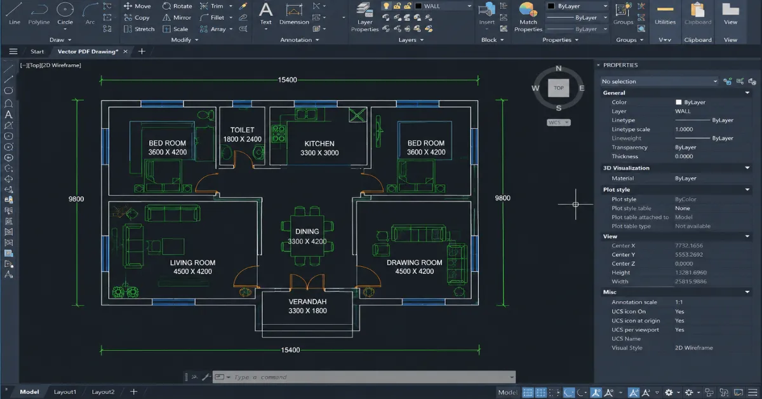Click Visual Style 2D Wireframe value
This screenshot has width=762, height=399.
click(x=693, y=348)
